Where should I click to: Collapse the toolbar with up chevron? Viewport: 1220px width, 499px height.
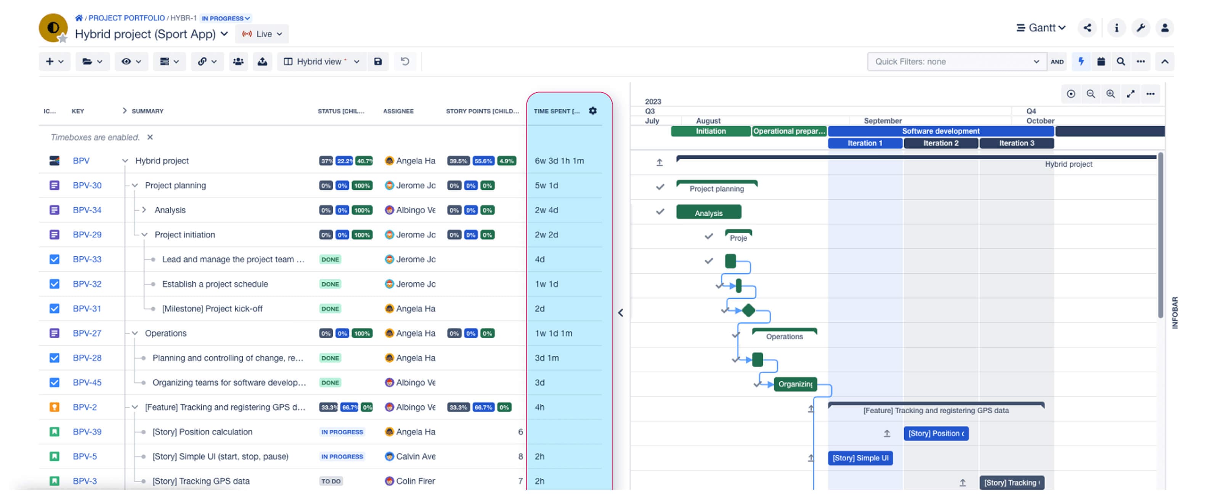point(1165,61)
